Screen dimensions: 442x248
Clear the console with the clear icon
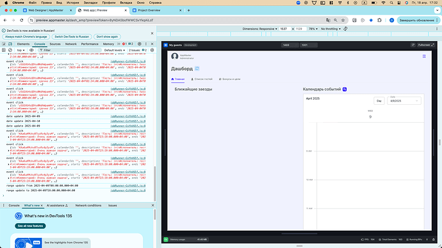10,50
